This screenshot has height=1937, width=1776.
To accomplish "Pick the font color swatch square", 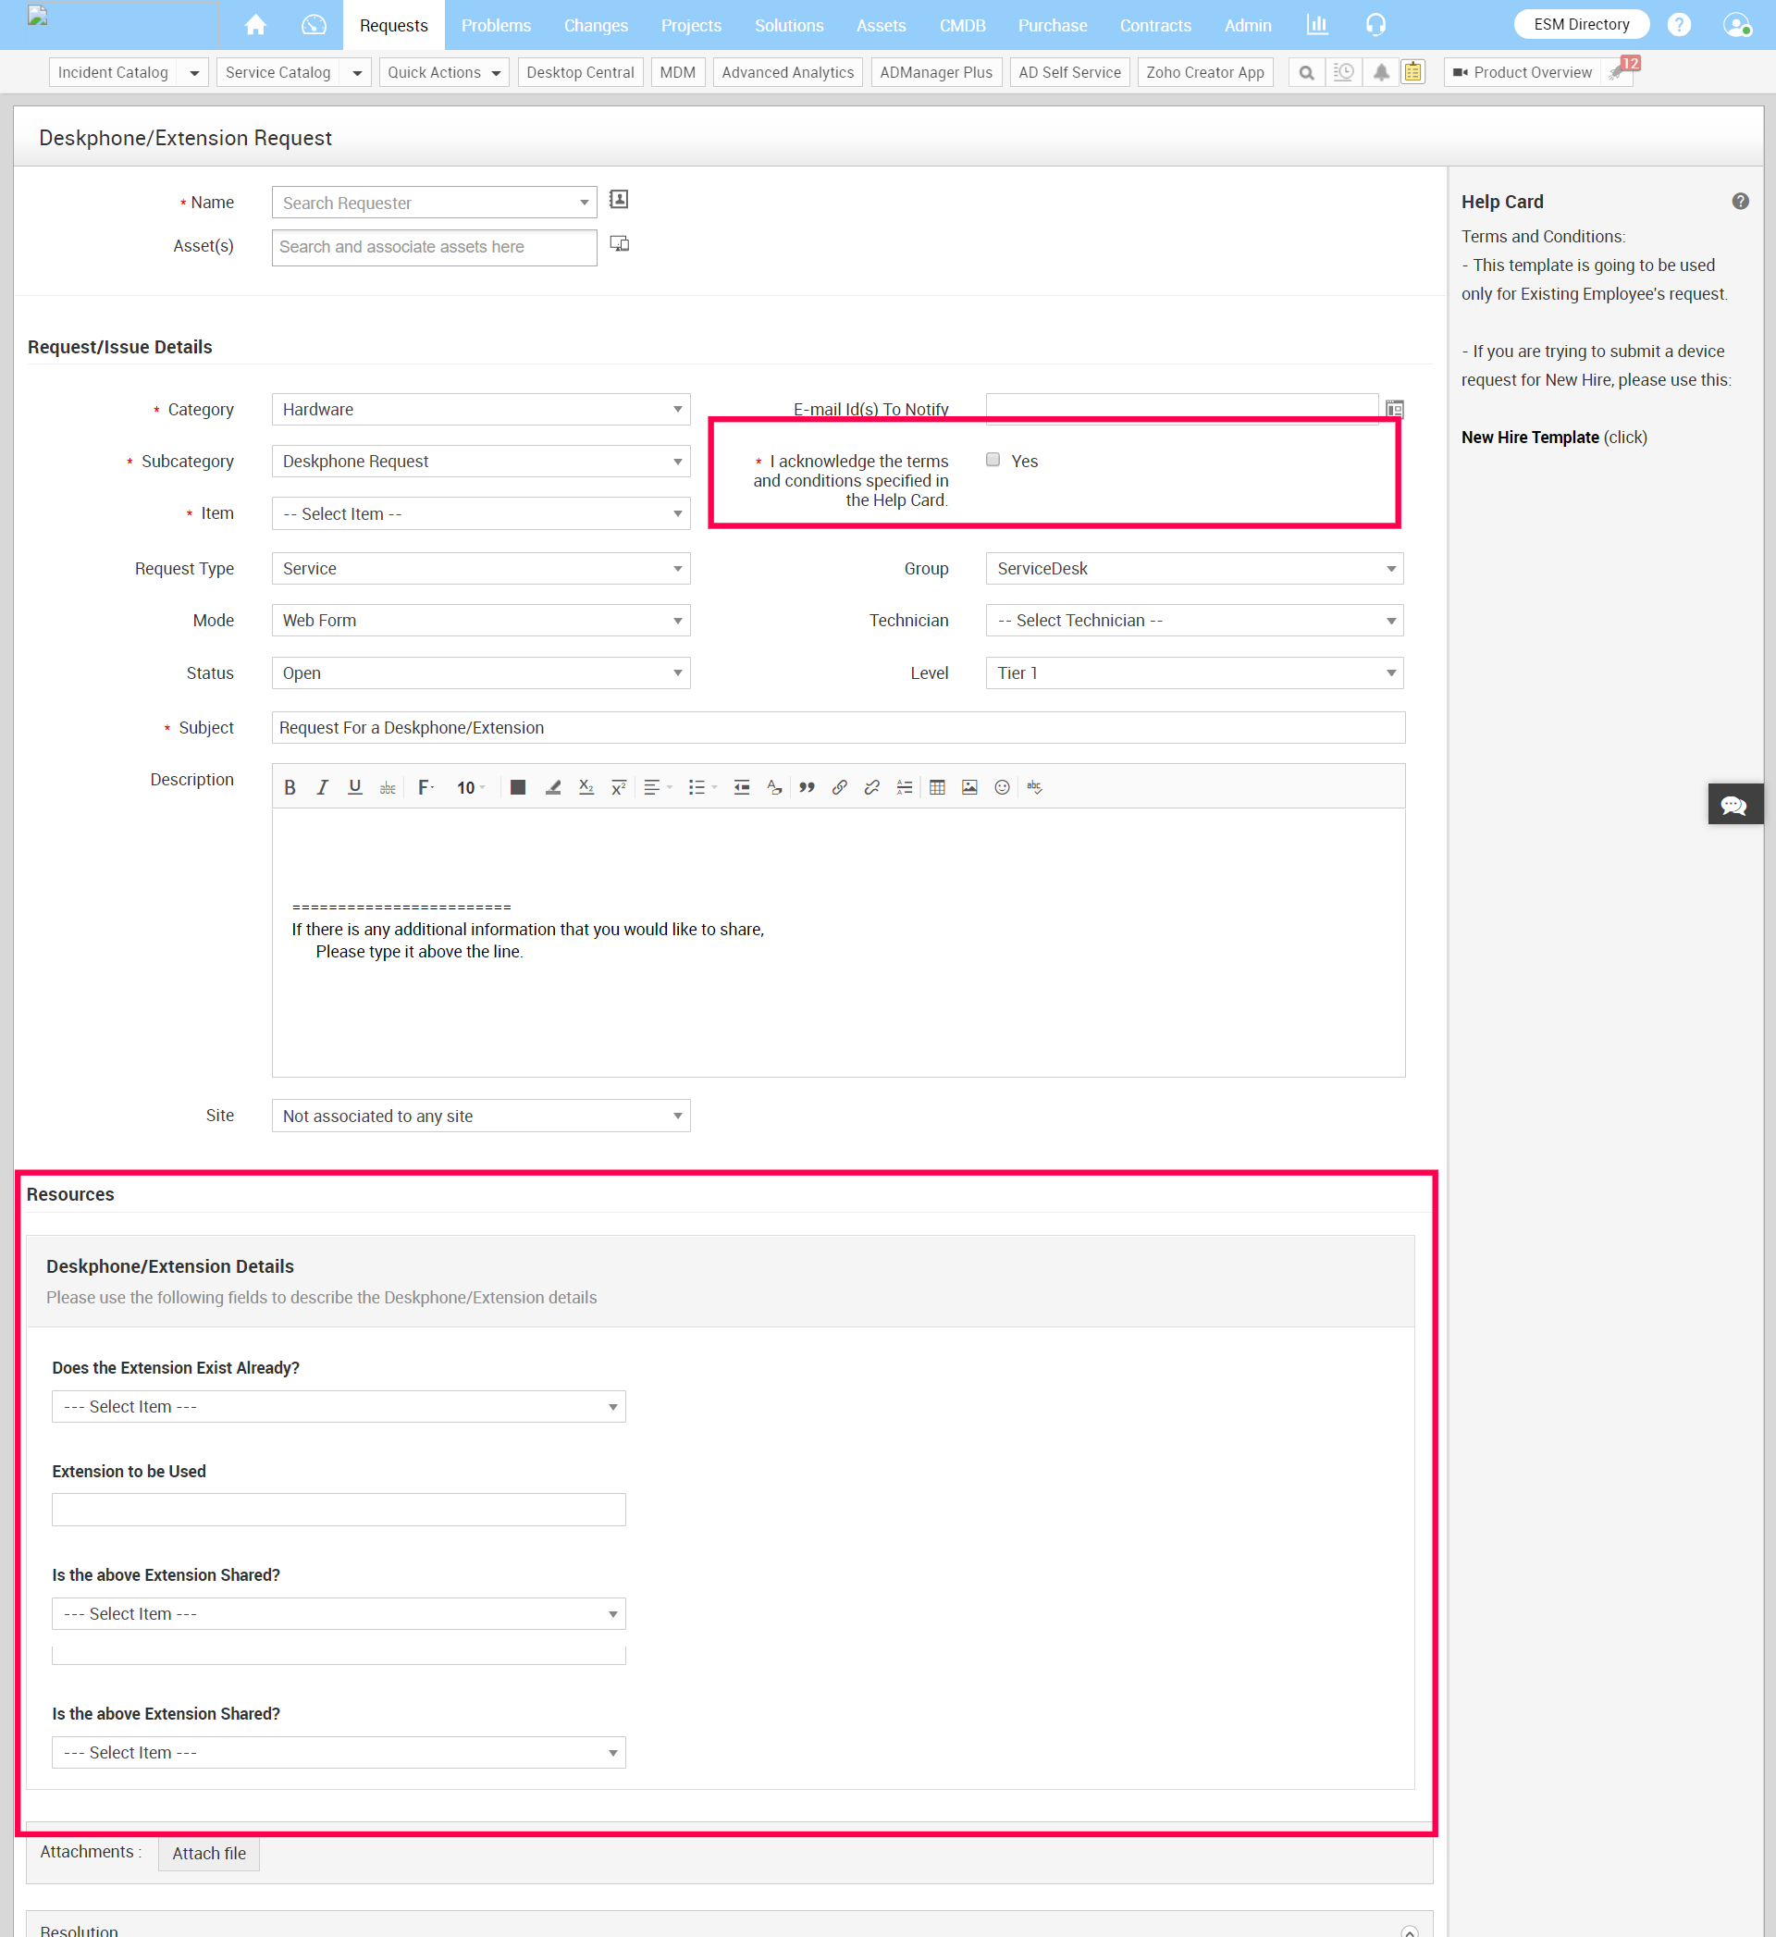I will click(x=517, y=787).
